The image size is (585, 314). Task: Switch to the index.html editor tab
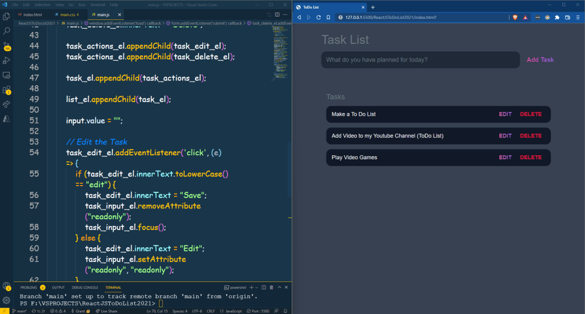(x=32, y=14)
